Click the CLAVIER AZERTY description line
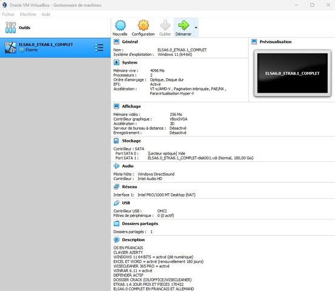Viewport: 335px width, 291px height. tap(128, 252)
